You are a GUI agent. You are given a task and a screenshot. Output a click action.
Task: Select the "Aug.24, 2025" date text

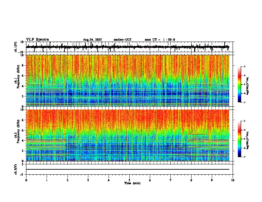(92, 40)
